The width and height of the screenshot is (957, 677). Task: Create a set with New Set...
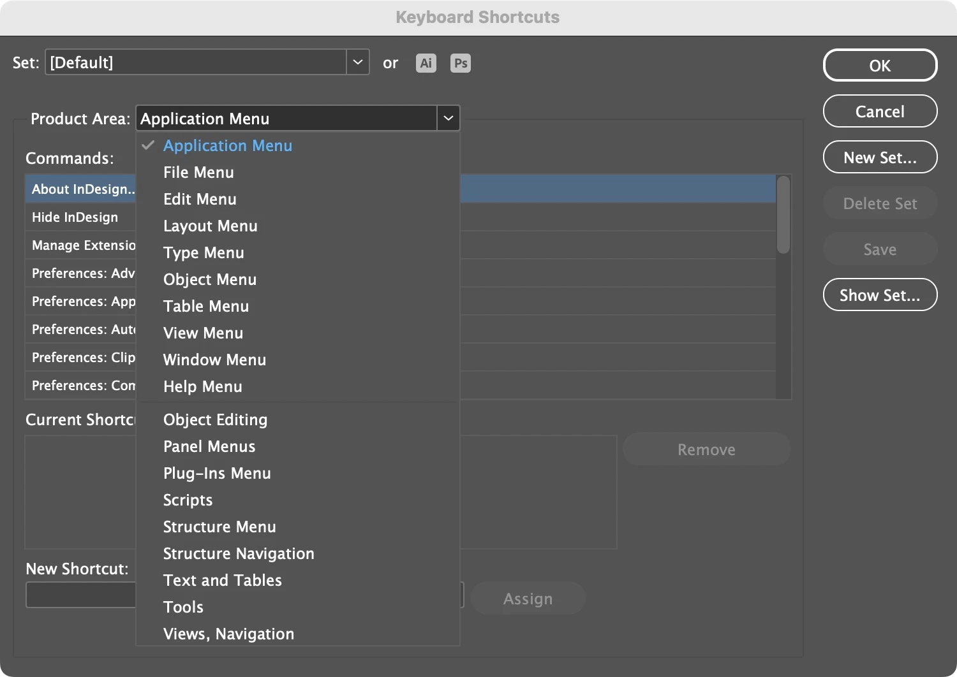pyautogui.click(x=880, y=157)
